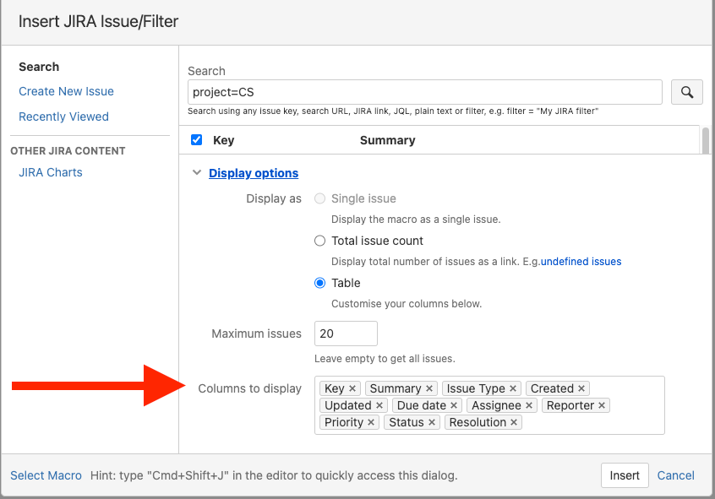The width and height of the screenshot is (715, 499).
Task: Select the Total issue count option
Action: tap(319, 241)
